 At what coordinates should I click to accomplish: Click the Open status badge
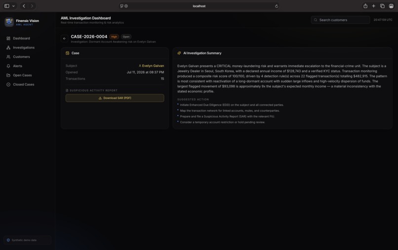click(x=126, y=37)
